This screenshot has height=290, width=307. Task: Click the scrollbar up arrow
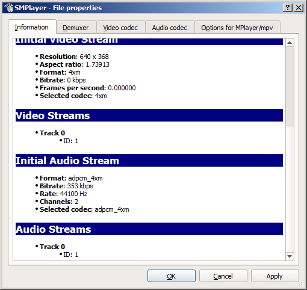[x=290, y=43]
